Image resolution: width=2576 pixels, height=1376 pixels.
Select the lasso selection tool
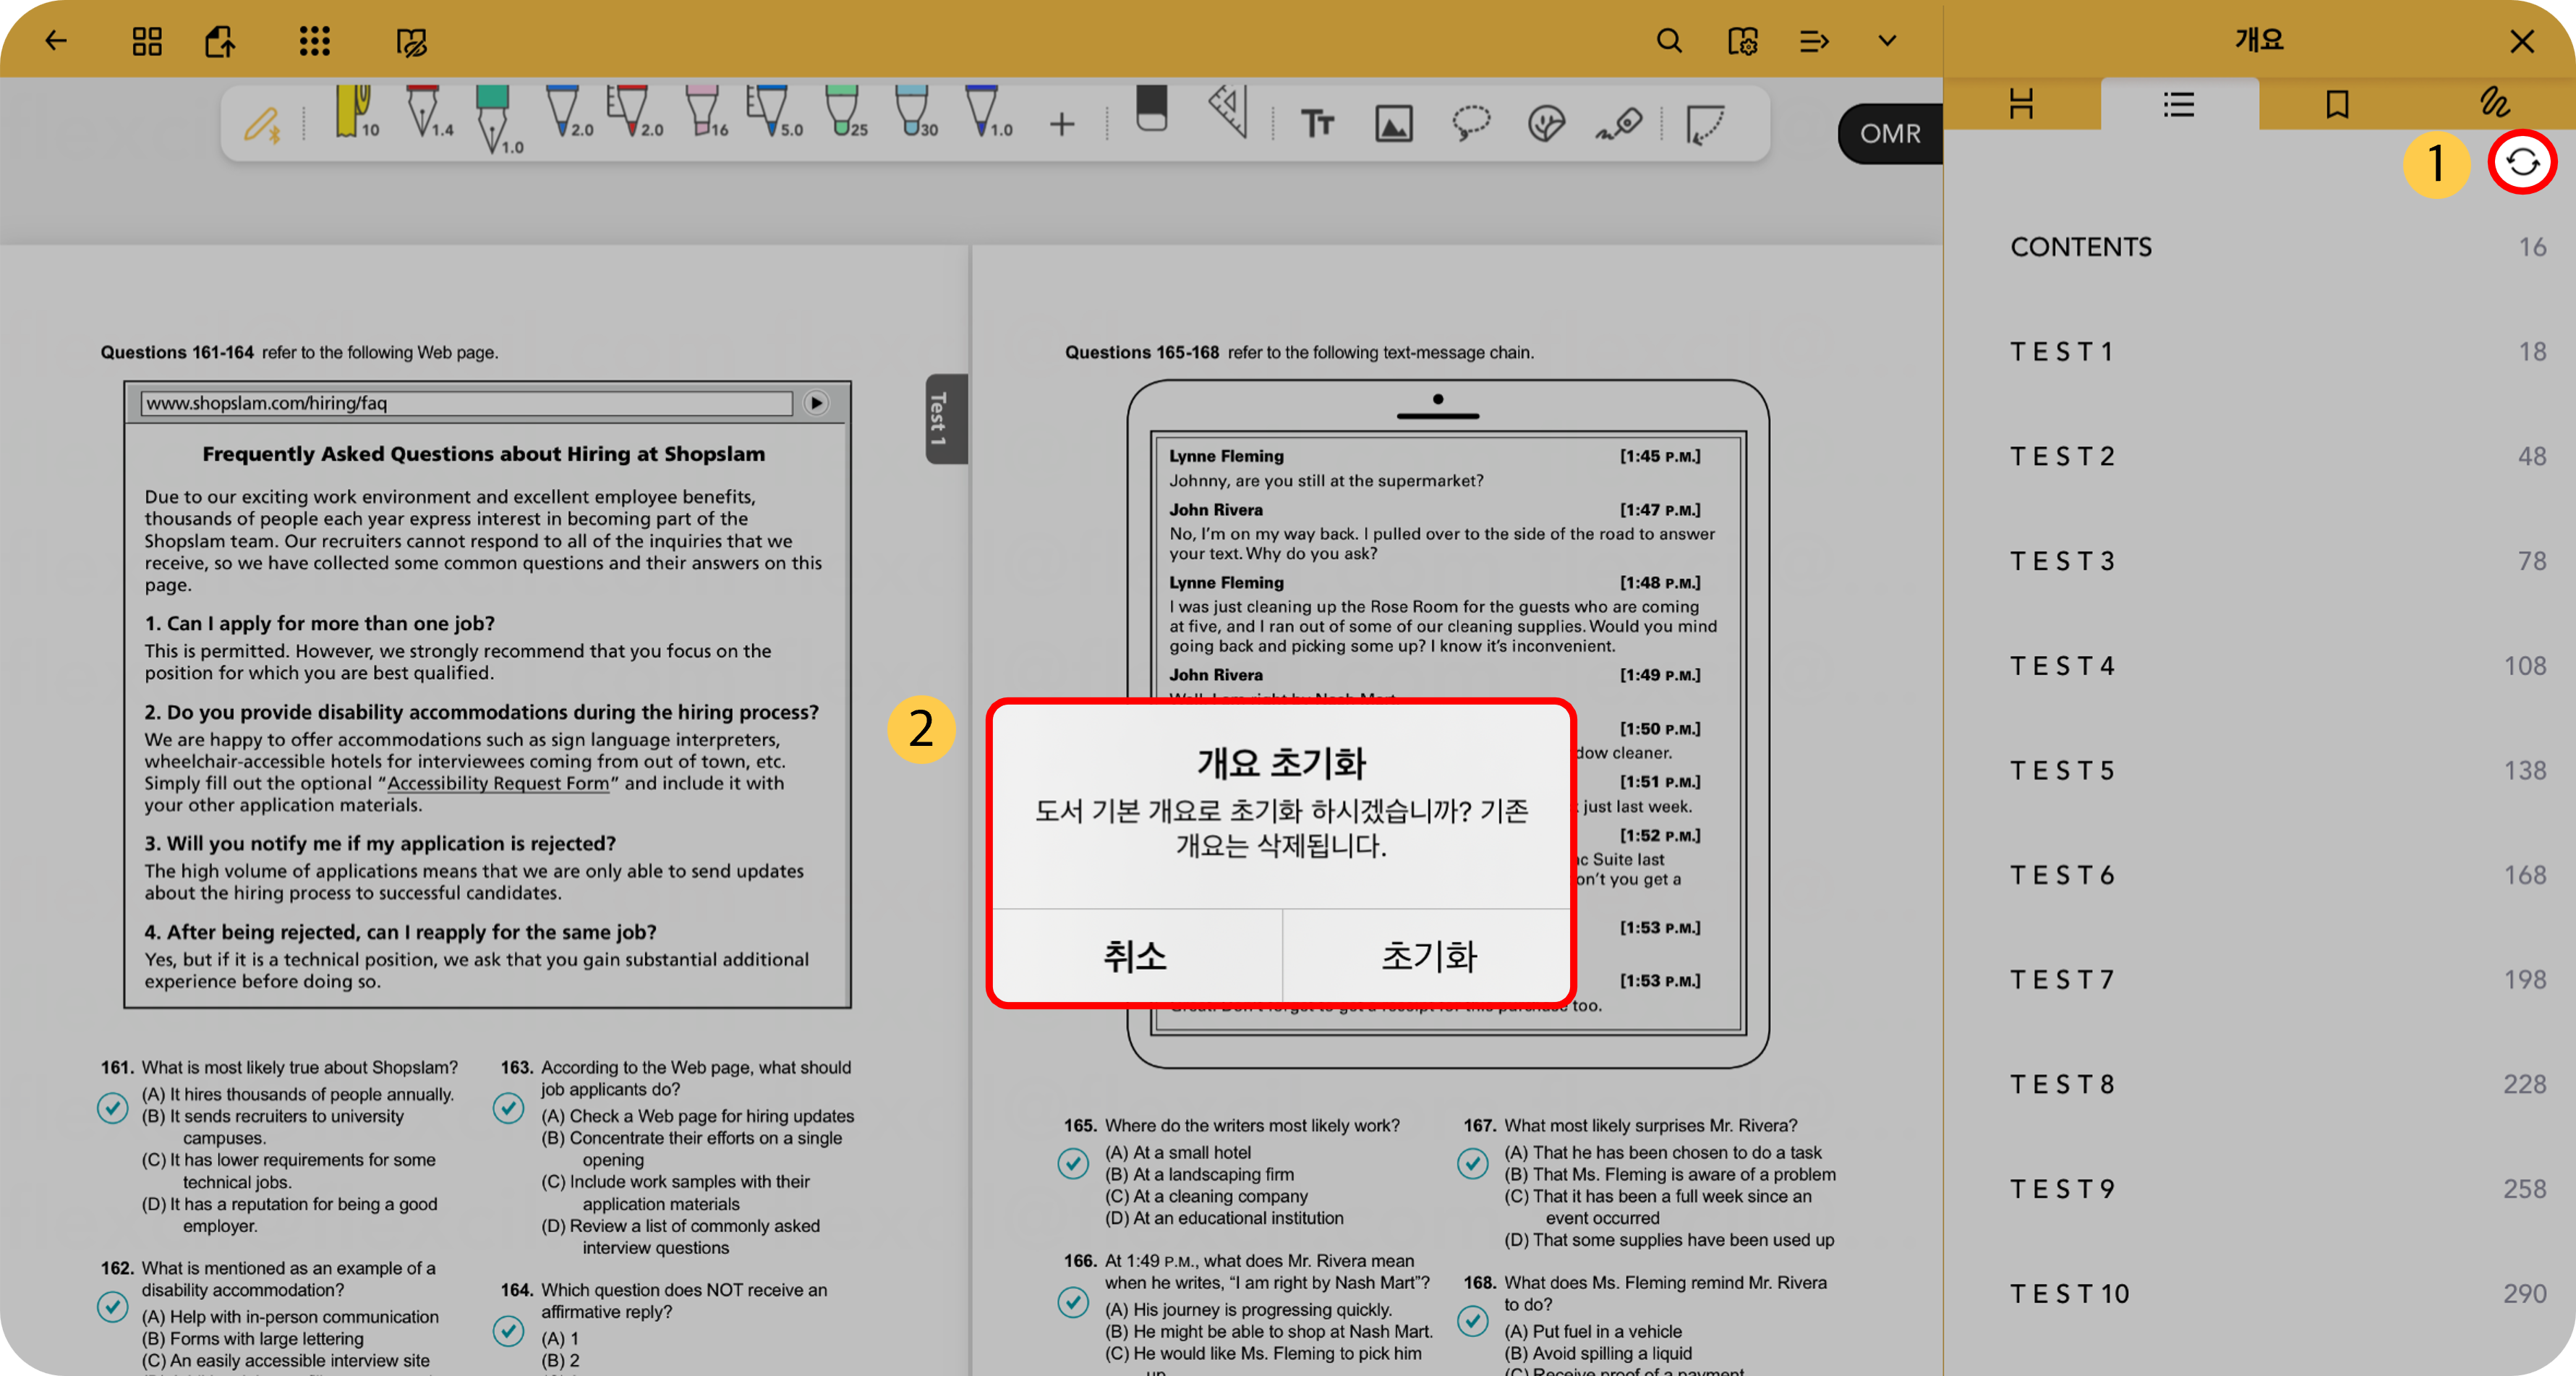pyautogui.click(x=1470, y=124)
